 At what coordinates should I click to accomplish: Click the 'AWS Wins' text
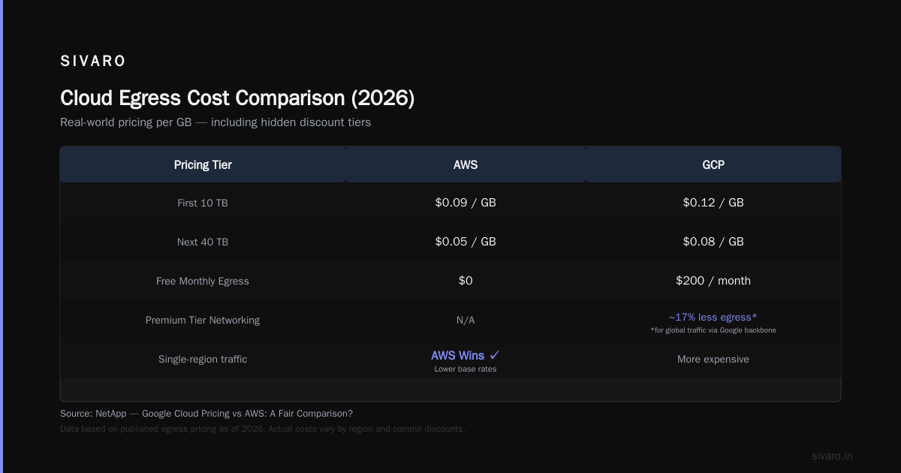[457, 355]
